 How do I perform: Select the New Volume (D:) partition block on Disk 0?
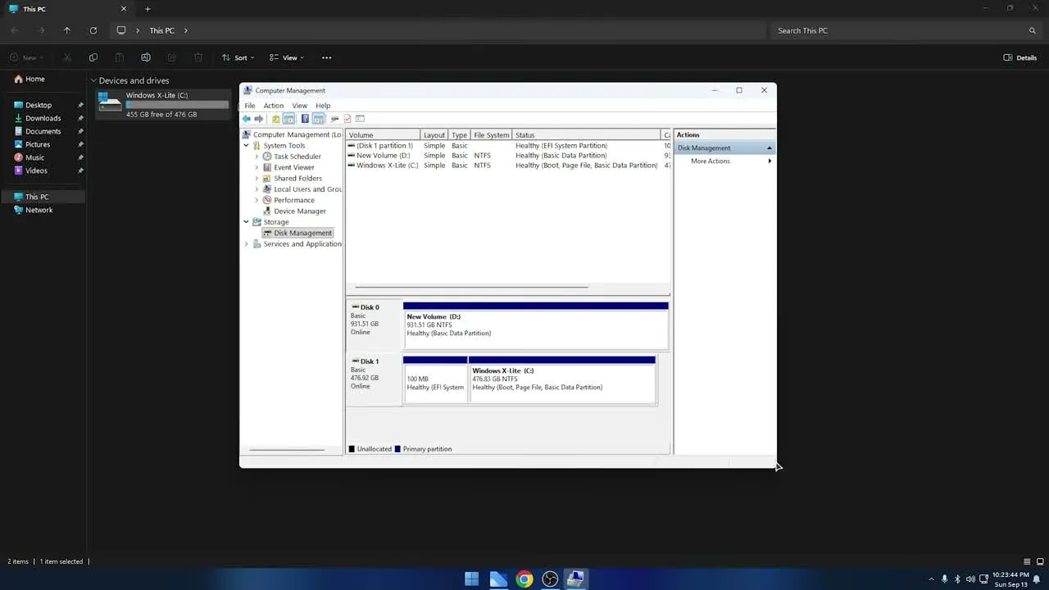(536, 326)
